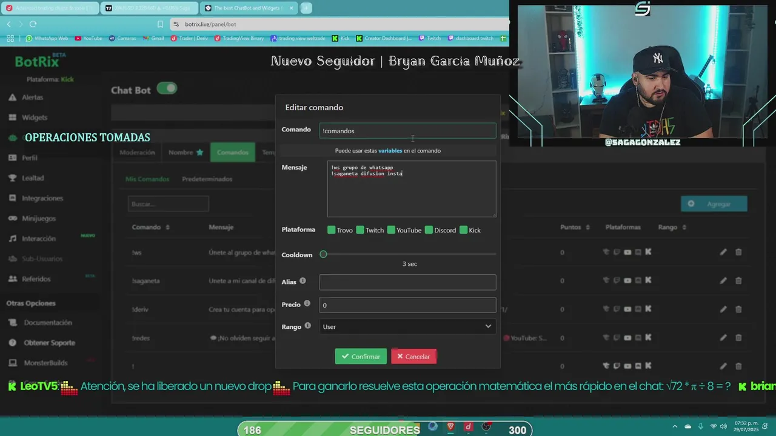The width and height of the screenshot is (776, 436).
Task: Open Obtener Soporte in the sidebar
Action: 49,343
